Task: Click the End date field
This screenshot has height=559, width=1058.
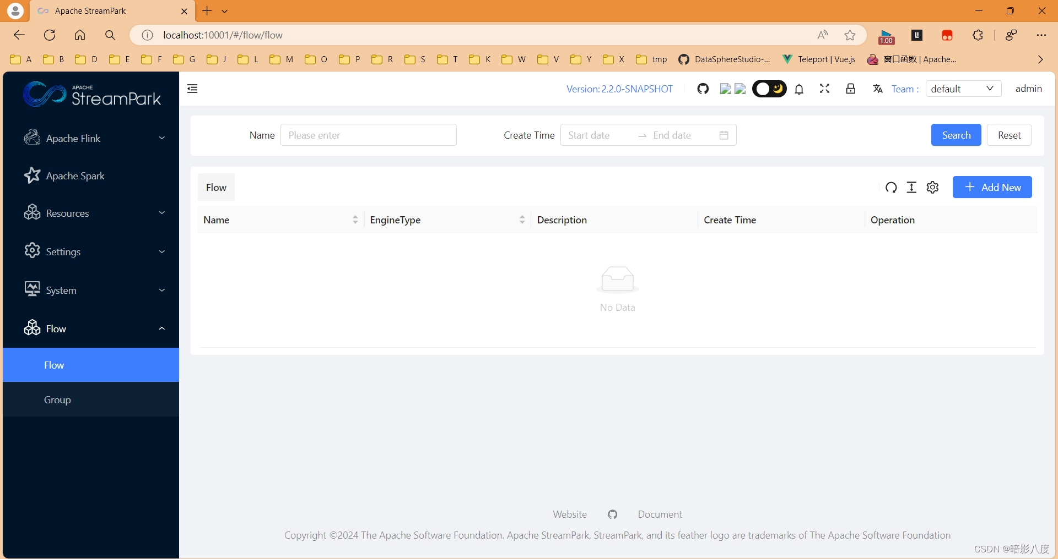Action: (681, 135)
